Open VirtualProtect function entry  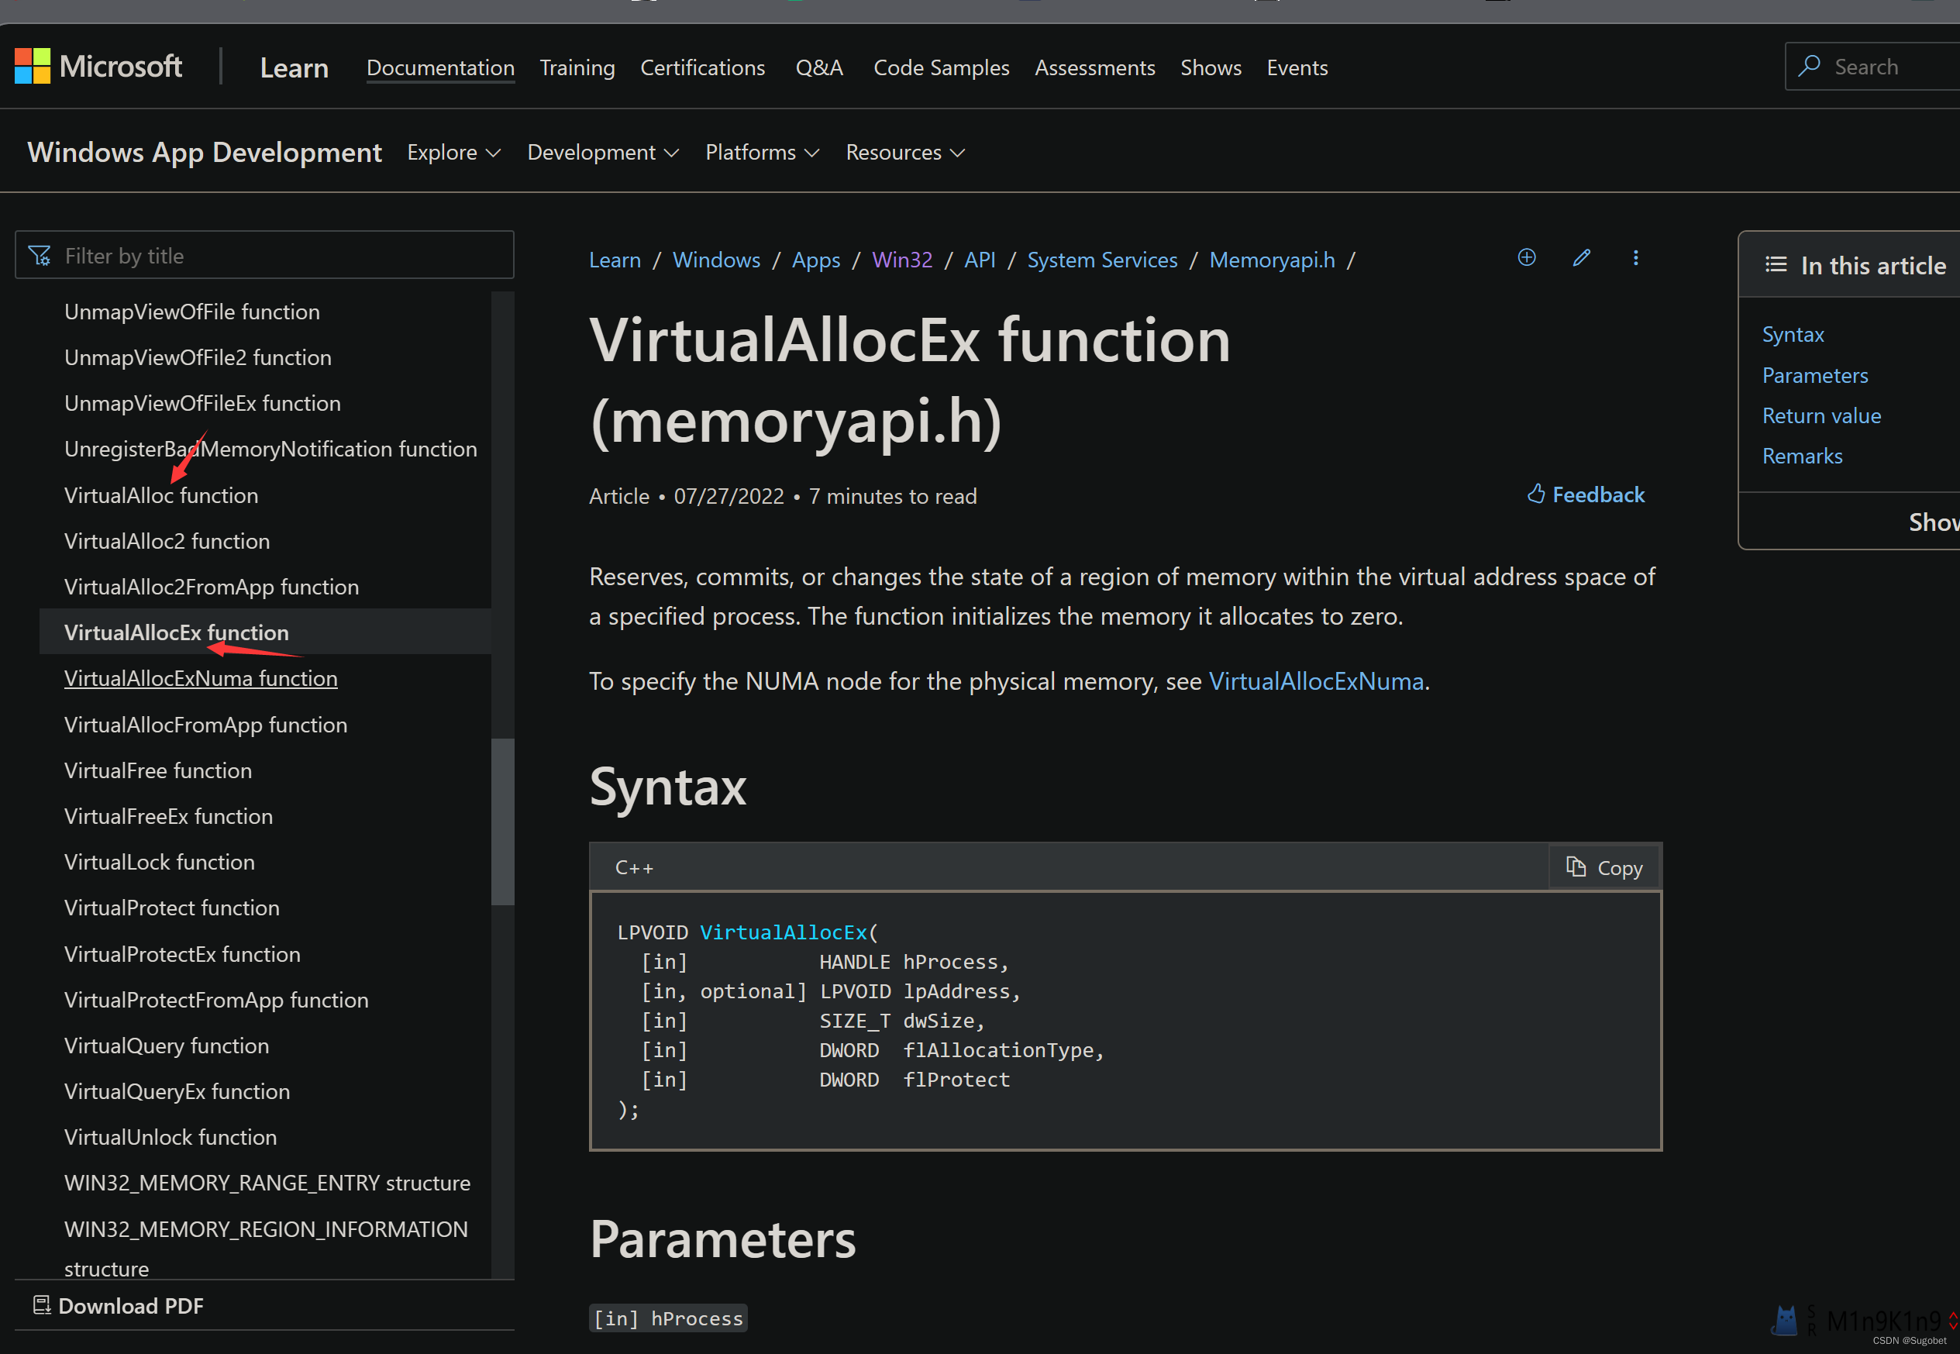click(172, 908)
